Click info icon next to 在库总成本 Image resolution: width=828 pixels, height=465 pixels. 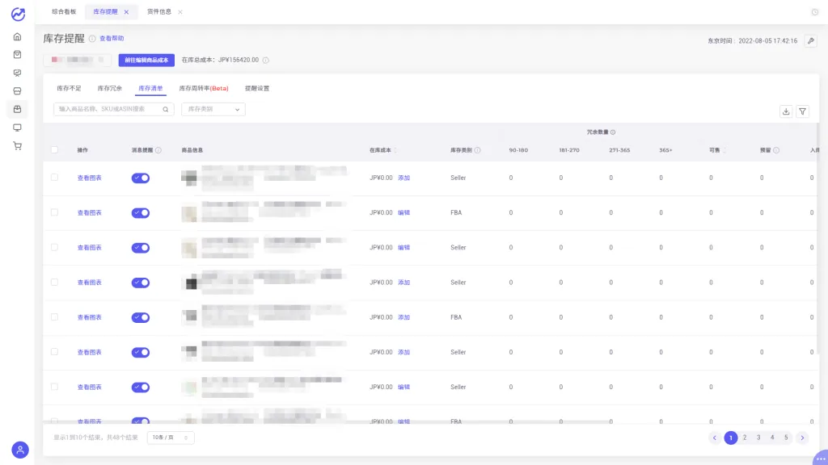click(x=265, y=60)
